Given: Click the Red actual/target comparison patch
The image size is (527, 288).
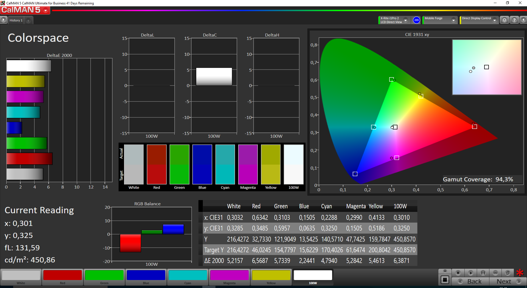Looking at the screenshot, I should (x=157, y=164).
